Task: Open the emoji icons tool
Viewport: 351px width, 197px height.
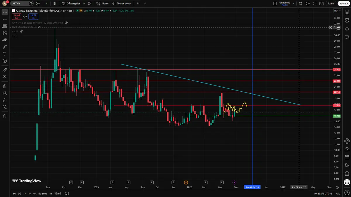Action: click(x=5, y=61)
